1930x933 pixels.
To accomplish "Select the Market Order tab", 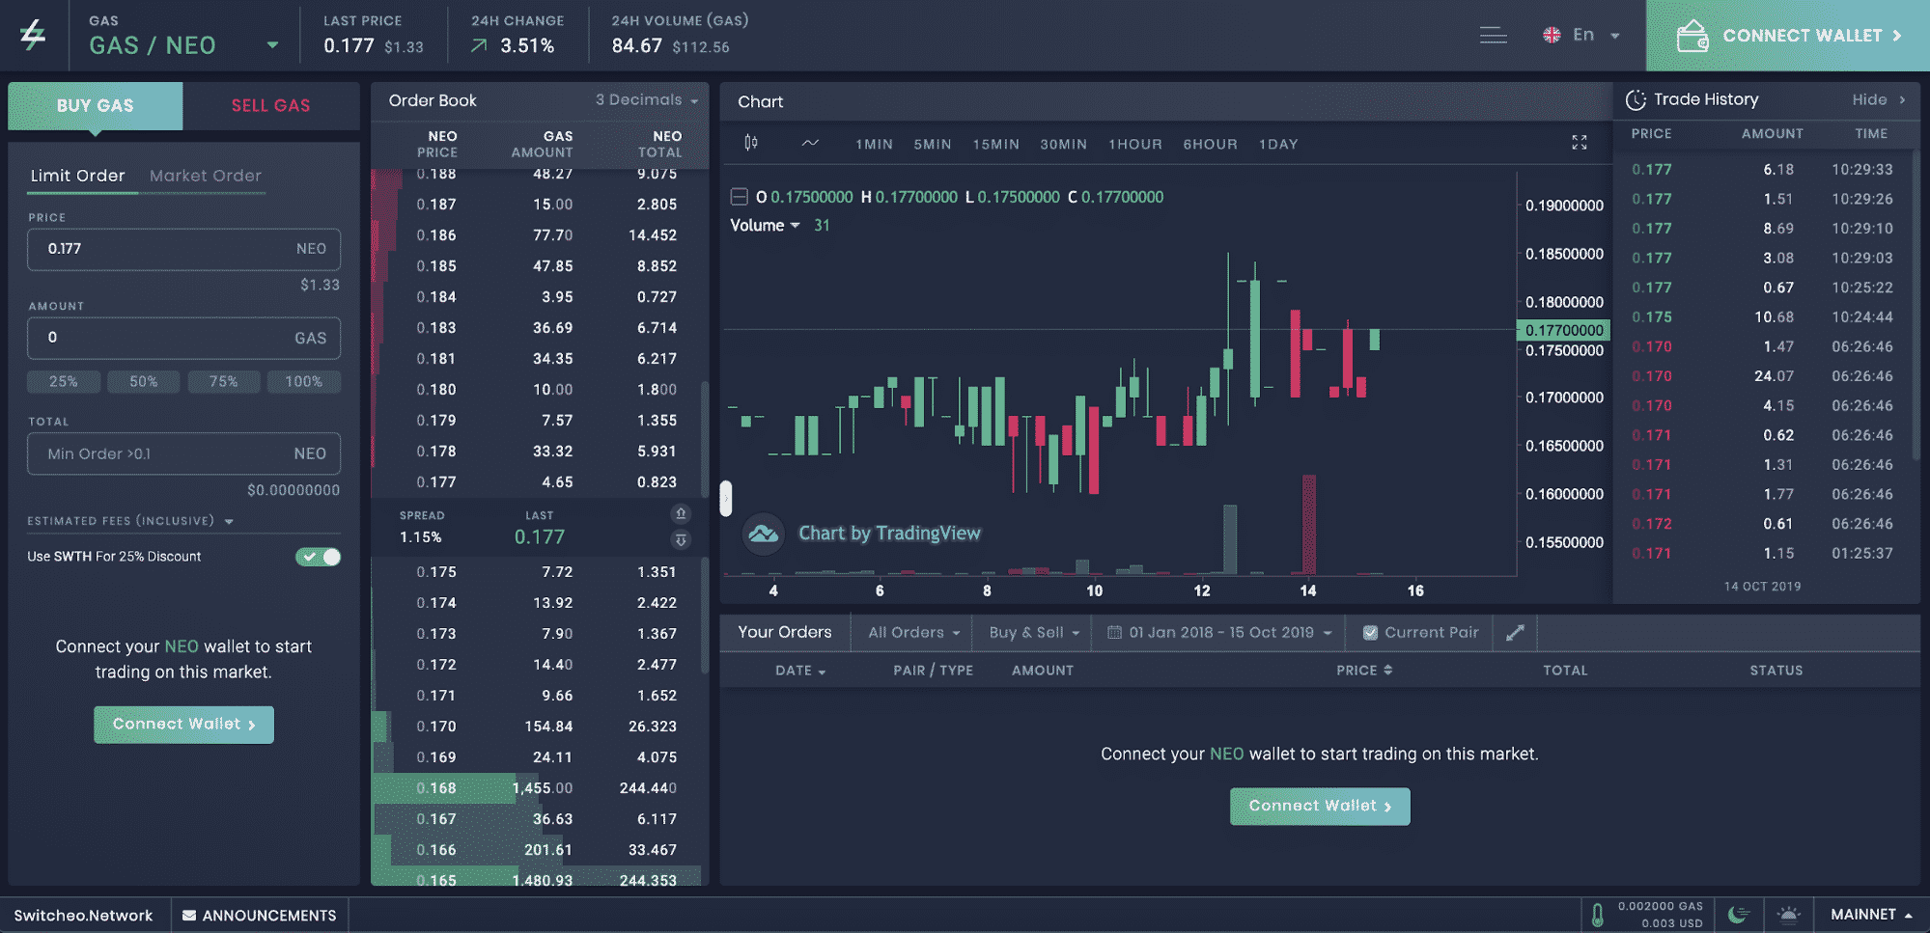I will click(205, 176).
